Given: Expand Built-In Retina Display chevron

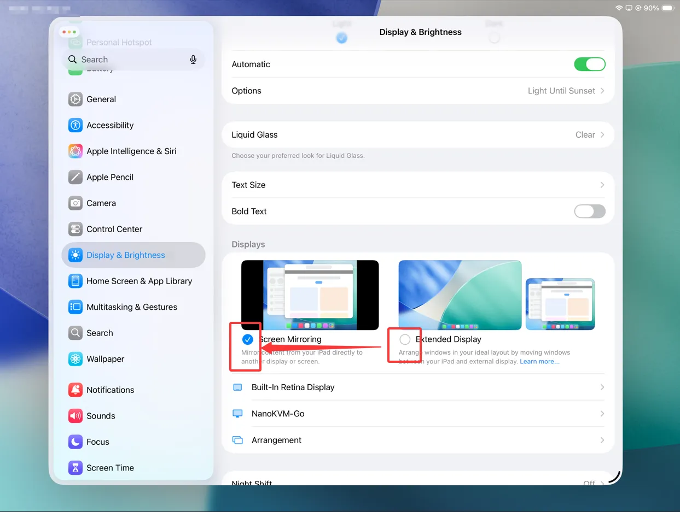Looking at the screenshot, I should click(x=602, y=387).
